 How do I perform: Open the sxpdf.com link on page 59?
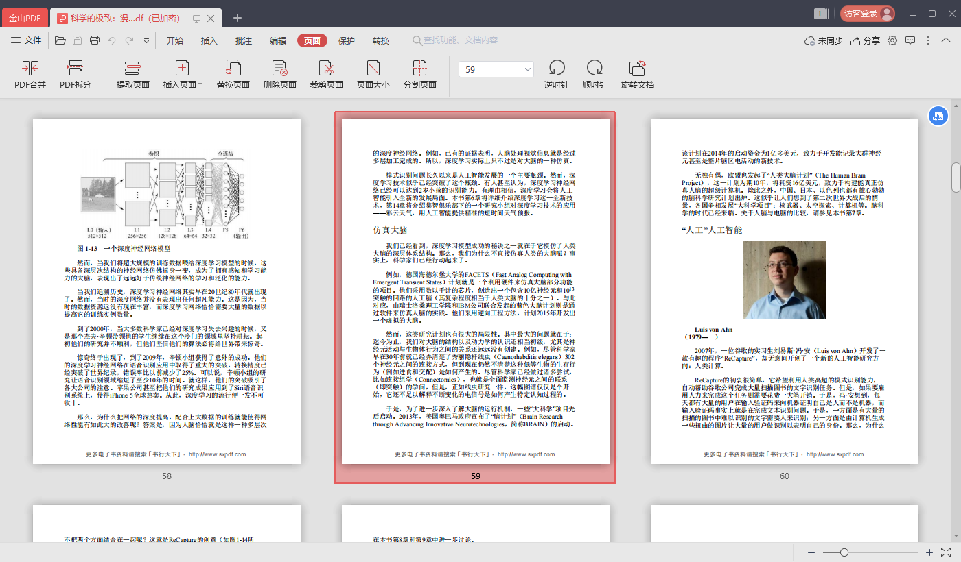pos(526,454)
